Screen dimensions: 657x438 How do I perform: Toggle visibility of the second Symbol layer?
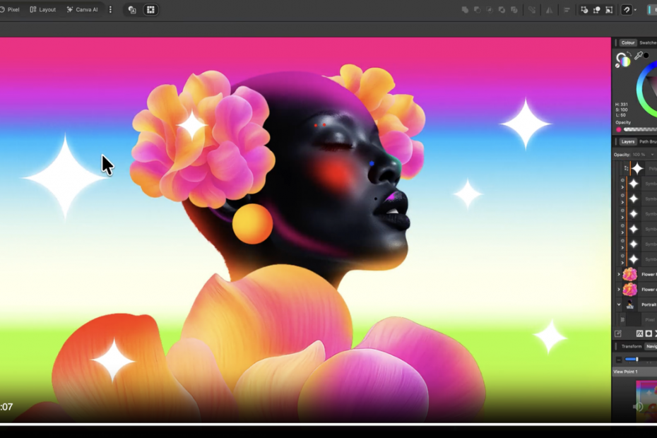pos(622,196)
